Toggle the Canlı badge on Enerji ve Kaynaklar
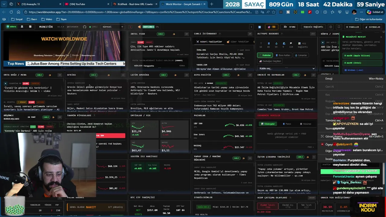The image size is (386, 217). 296,75
